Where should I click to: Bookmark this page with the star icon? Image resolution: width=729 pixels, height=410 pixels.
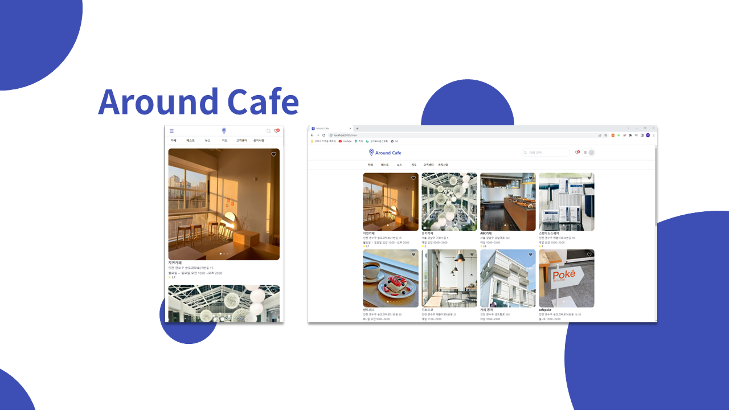point(605,135)
